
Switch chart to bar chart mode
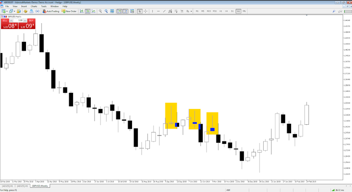81,11
